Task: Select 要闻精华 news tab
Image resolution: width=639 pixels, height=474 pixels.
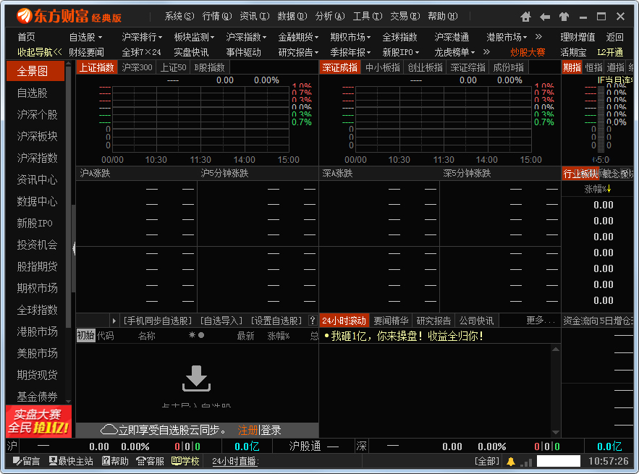Action: pyautogui.click(x=391, y=321)
